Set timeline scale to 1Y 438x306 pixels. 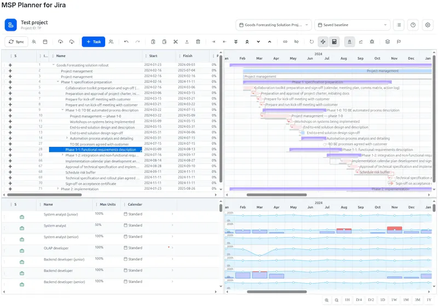[x=429, y=300]
